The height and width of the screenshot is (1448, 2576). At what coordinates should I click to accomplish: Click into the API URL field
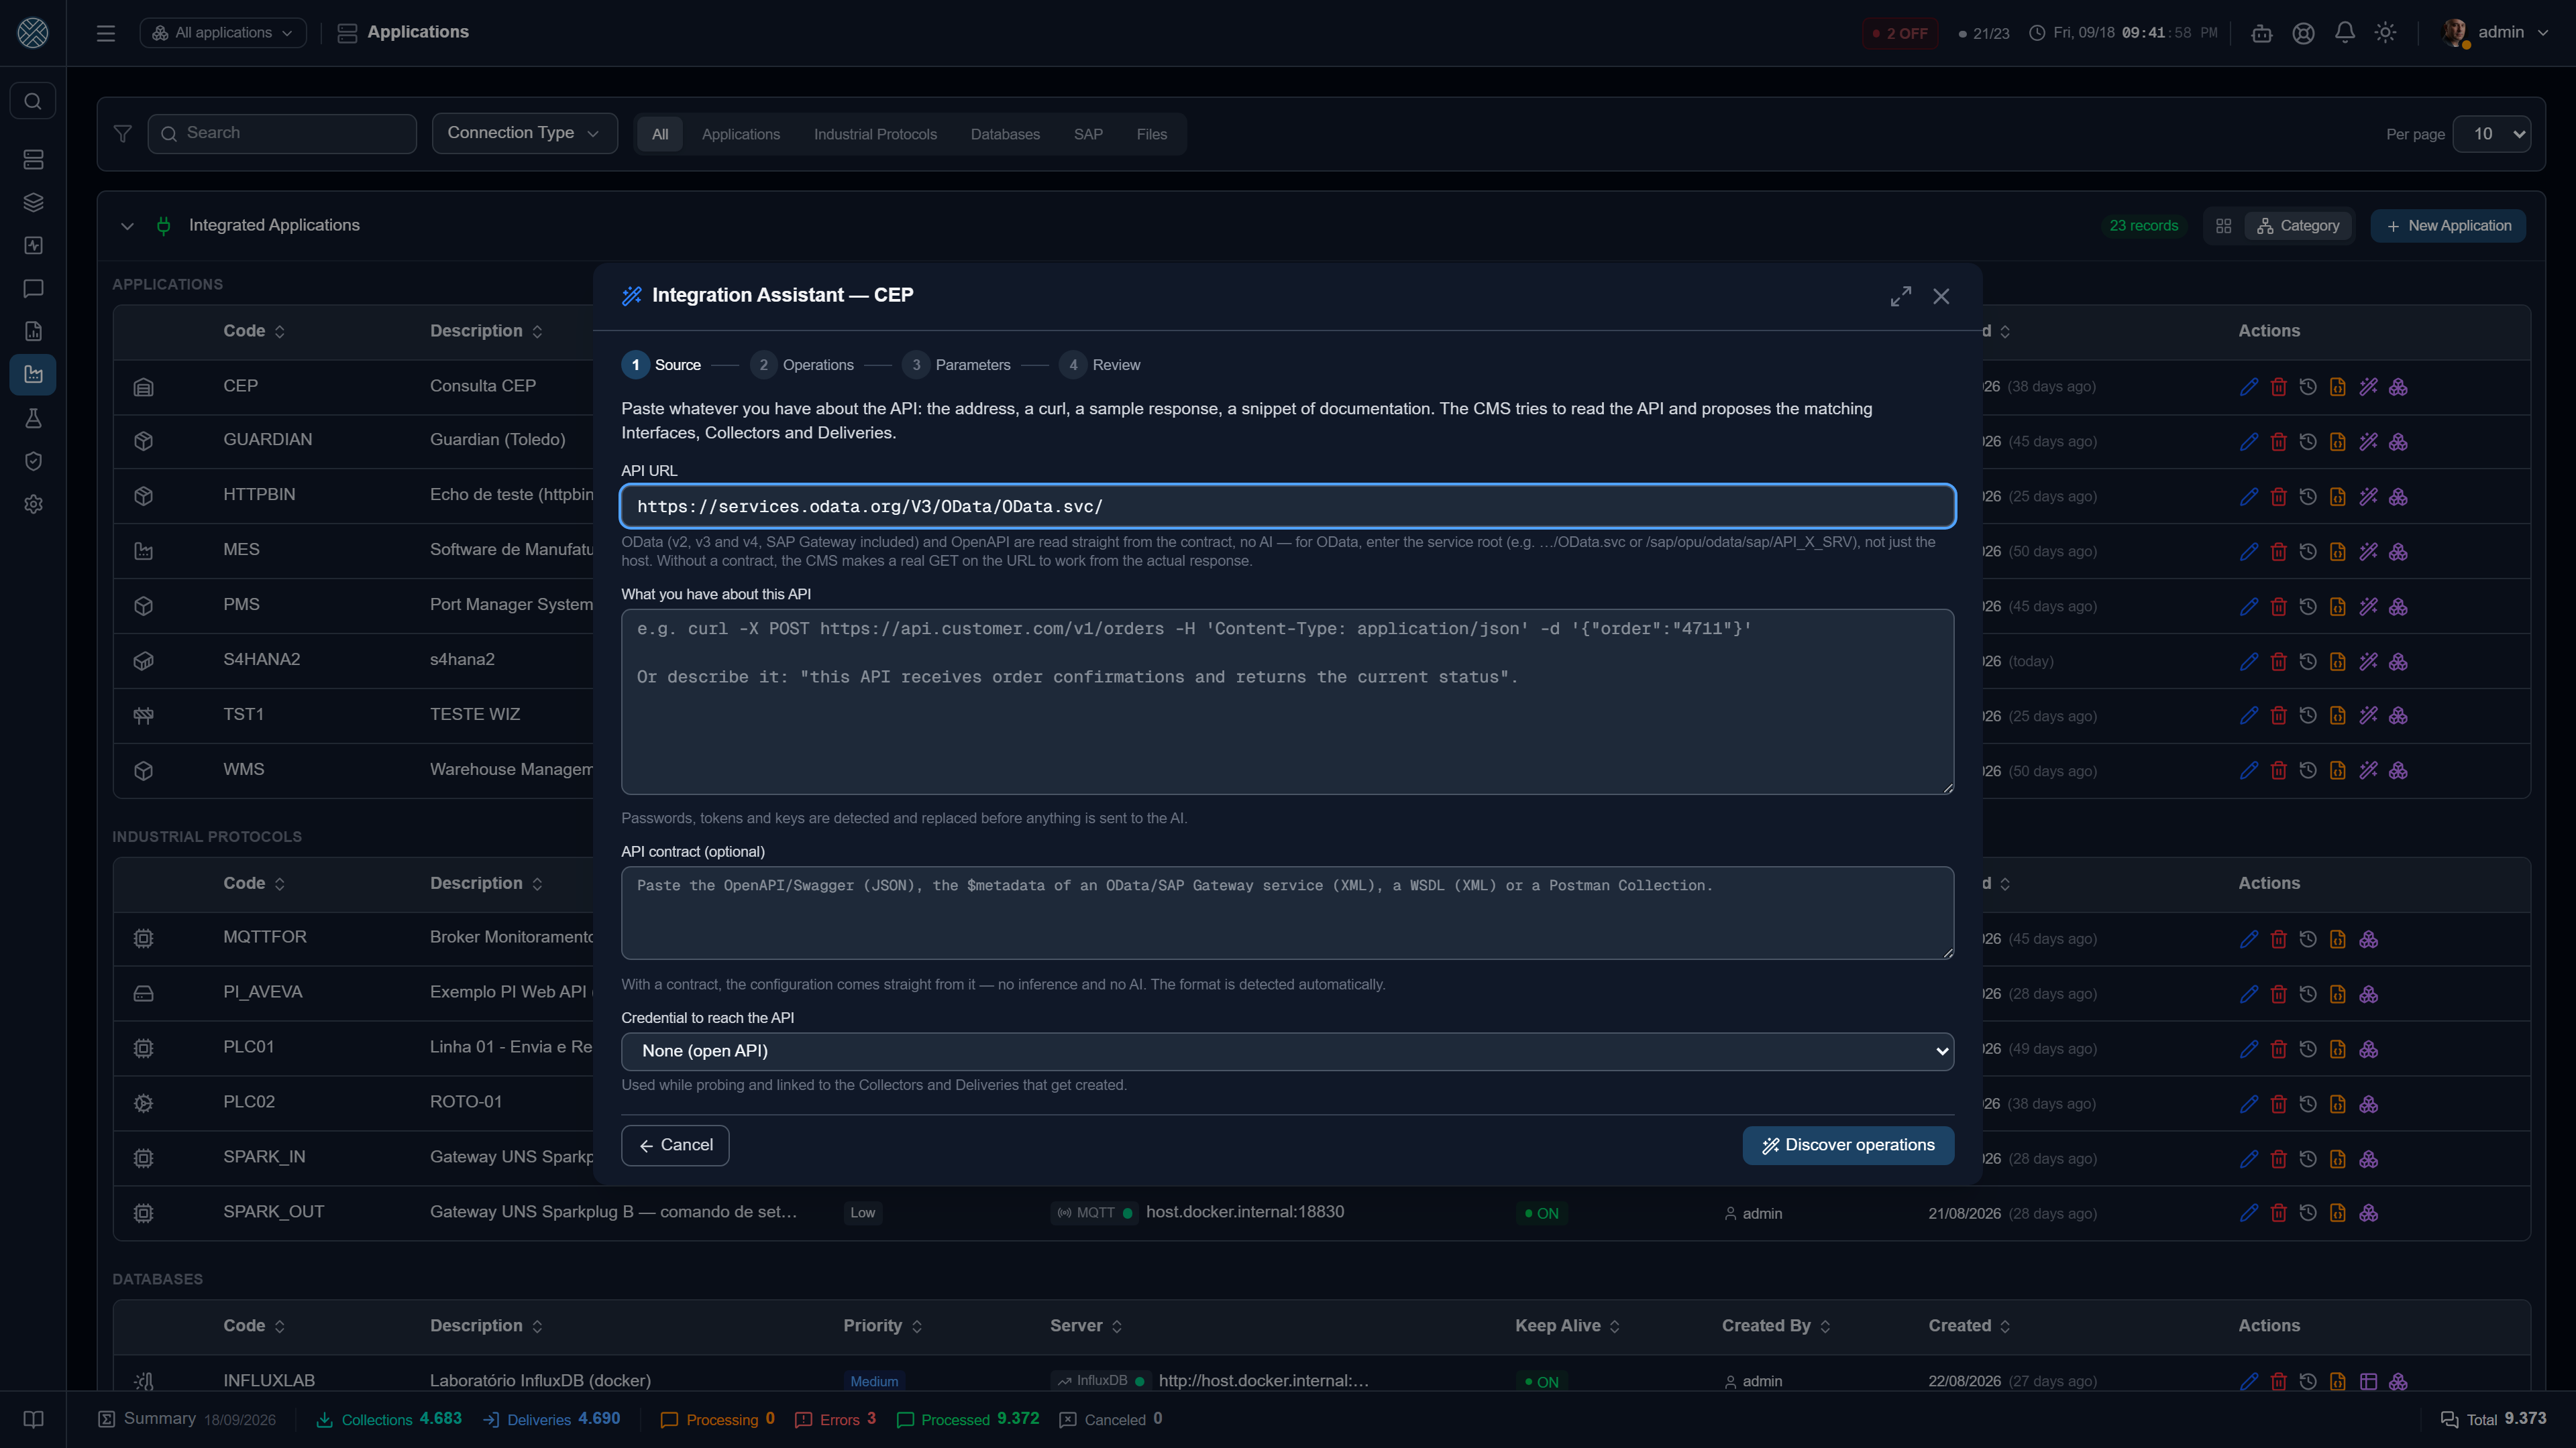click(x=1287, y=507)
